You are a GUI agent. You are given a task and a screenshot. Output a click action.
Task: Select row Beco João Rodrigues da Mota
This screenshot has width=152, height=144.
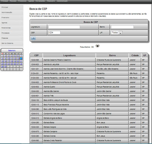[89, 109]
